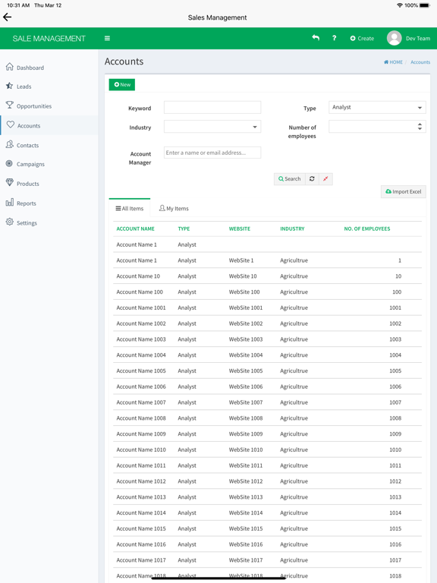
Task: Click the reply arrow icon in header
Action: click(316, 38)
